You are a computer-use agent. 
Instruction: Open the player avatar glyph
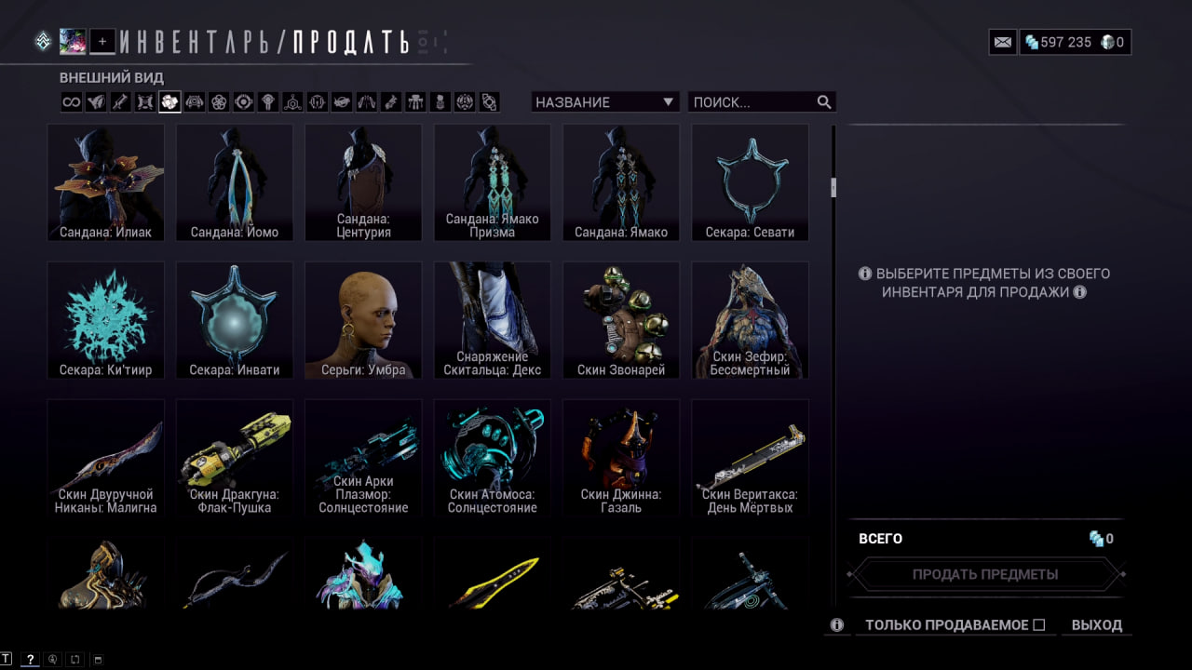73,41
